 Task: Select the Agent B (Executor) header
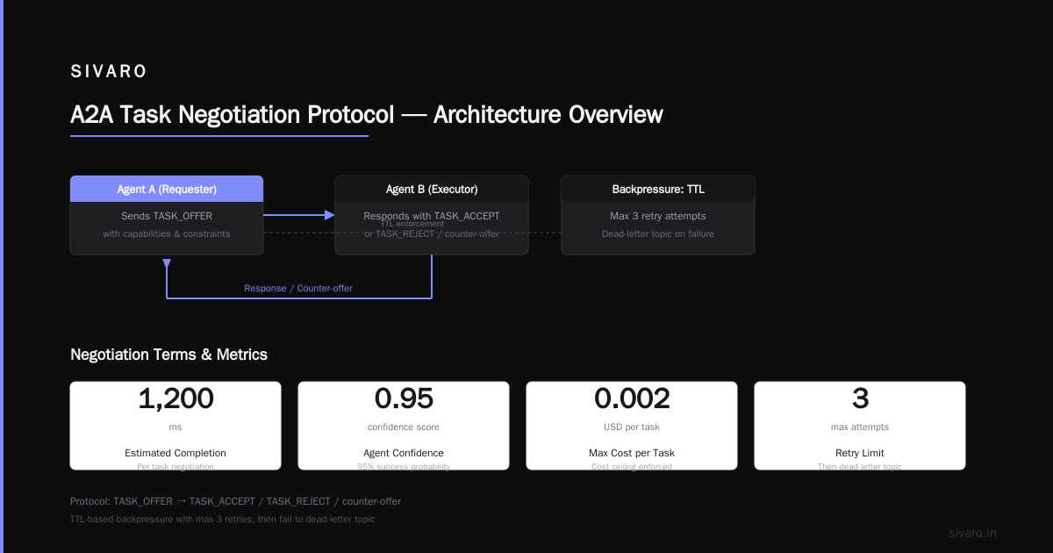click(x=432, y=189)
